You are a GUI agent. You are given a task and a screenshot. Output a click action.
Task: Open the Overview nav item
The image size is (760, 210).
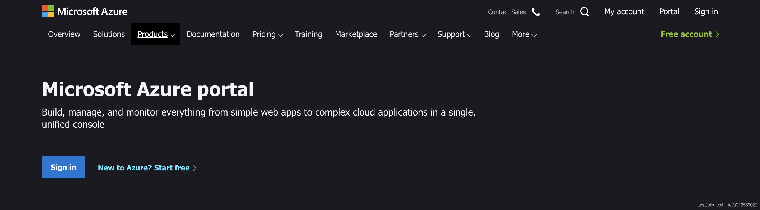point(64,34)
